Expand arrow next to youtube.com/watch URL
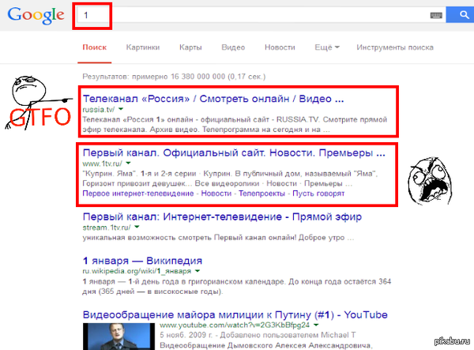 [316, 326]
